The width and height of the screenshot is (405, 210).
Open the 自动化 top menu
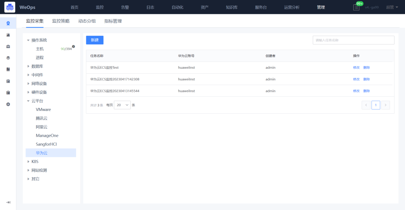tap(177, 7)
